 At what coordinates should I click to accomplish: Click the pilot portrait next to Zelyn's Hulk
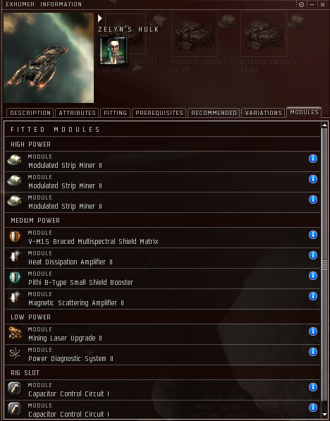114,51
